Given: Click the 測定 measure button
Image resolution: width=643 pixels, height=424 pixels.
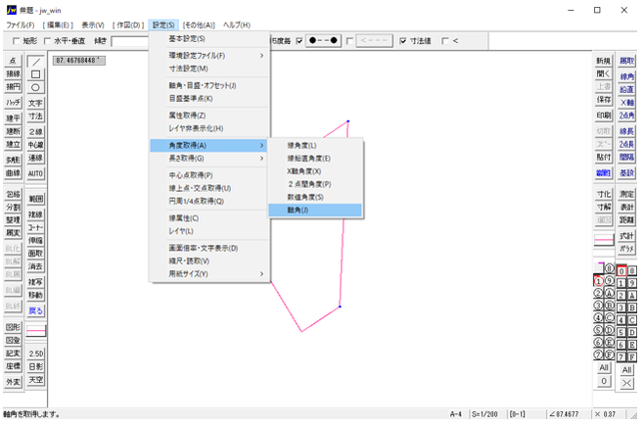Looking at the screenshot, I should pos(626,194).
